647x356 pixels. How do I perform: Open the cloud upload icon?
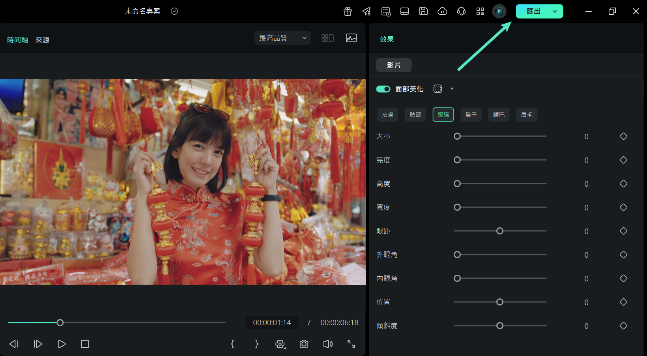click(442, 11)
